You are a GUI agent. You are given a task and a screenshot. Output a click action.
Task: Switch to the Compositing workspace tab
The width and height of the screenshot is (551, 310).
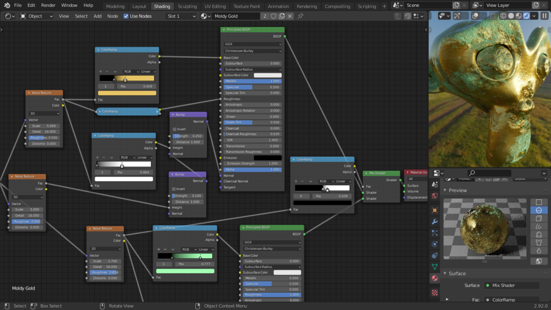(337, 6)
